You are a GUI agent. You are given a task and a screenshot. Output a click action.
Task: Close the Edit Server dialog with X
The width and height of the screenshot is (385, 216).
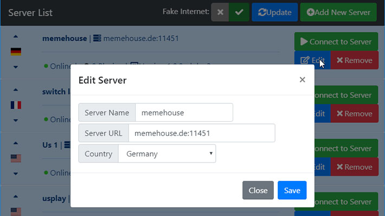point(302,80)
